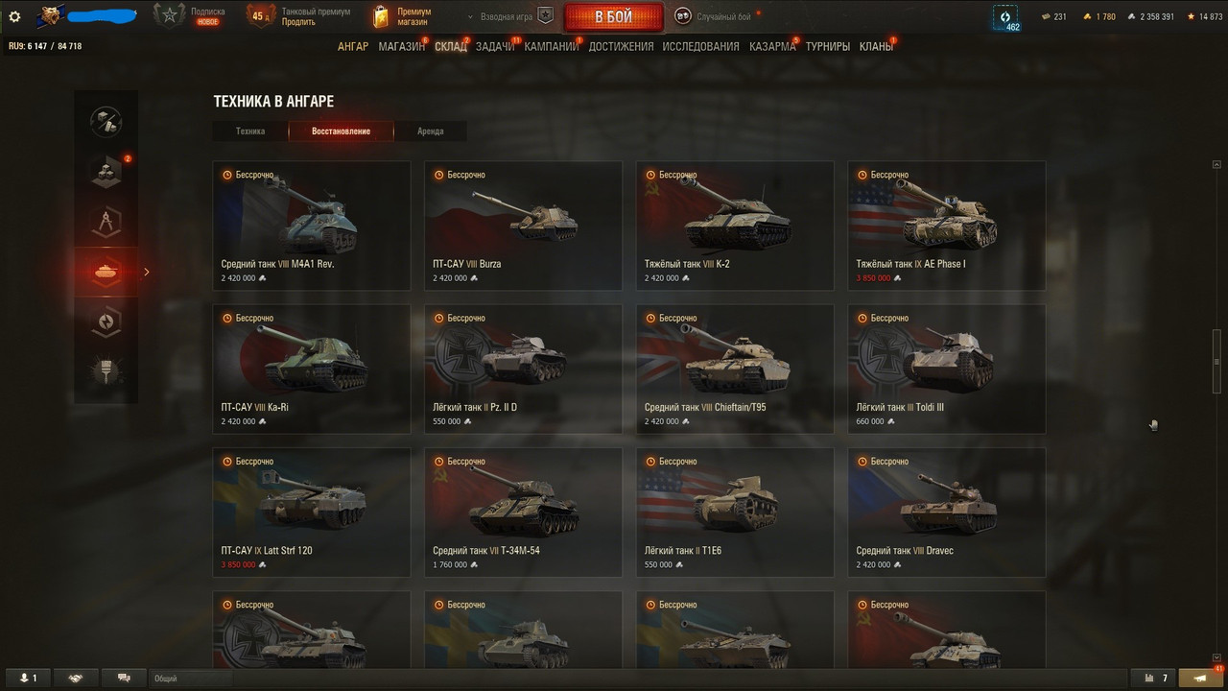The image size is (1228, 691).
Task: Click Продлить tank premium link
Action: tap(298, 22)
